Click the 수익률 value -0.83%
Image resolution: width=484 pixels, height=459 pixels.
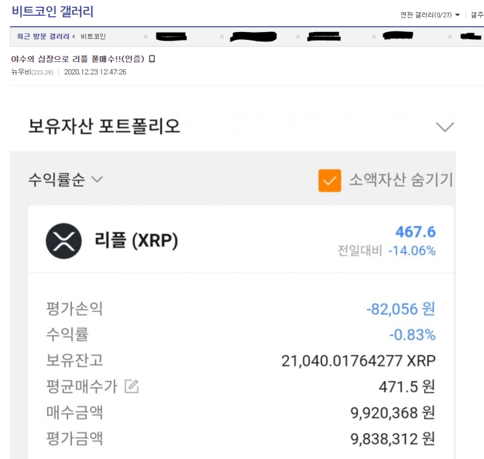tap(413, 335)
